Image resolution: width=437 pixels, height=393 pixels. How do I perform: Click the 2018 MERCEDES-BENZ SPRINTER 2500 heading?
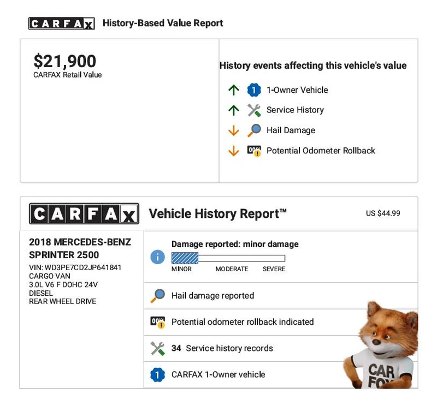coord(80,248)
